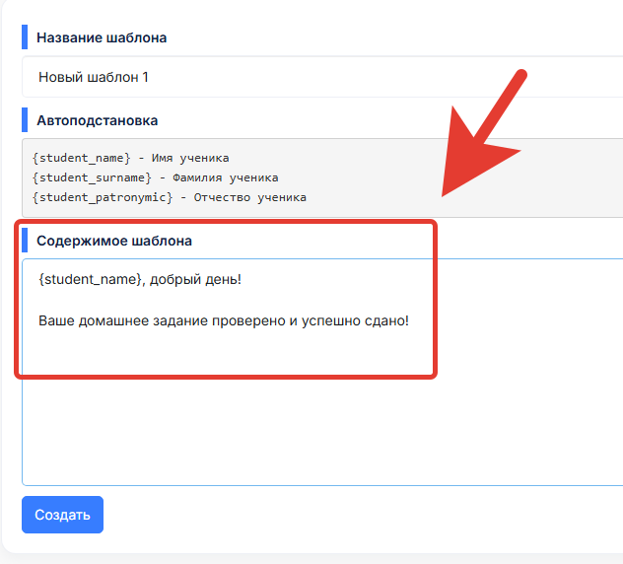This screenshot has height=564, width=623.
Task: Focus the template name field Новый шаблон 1
Action: tap(322, 77)
